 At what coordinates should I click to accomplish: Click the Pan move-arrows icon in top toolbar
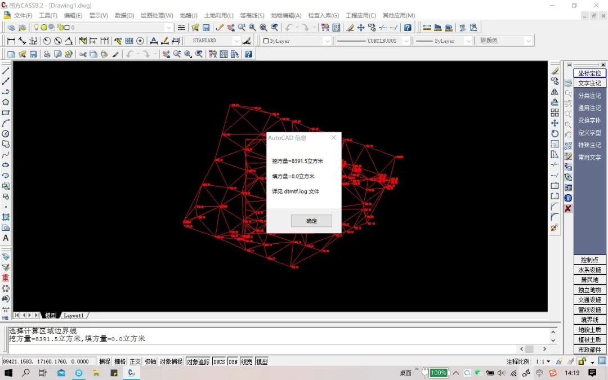(x=361, y=28)
